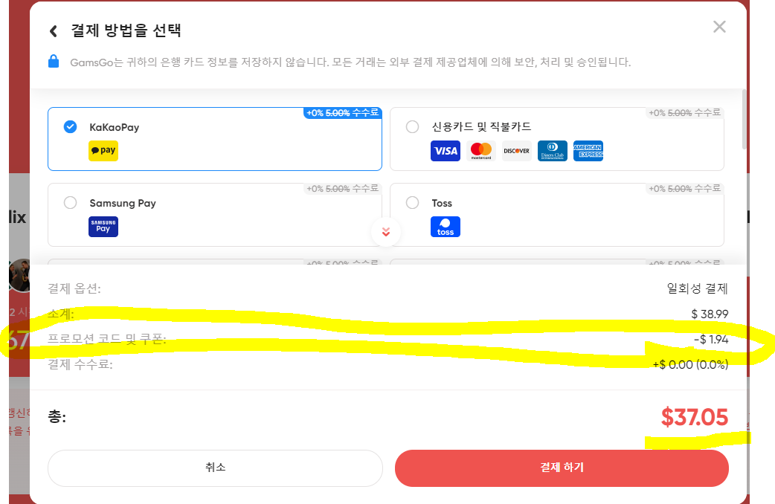Click the American Express logo
Image resolution: width=775 pixels, height=504 pixels.
pos(588,151)
